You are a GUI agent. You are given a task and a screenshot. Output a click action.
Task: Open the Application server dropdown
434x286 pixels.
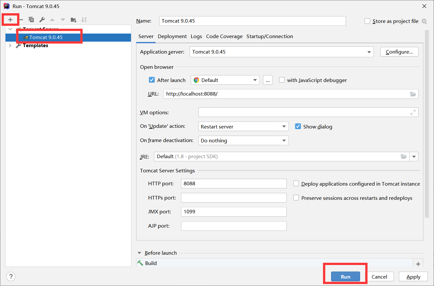coord(281,52)
